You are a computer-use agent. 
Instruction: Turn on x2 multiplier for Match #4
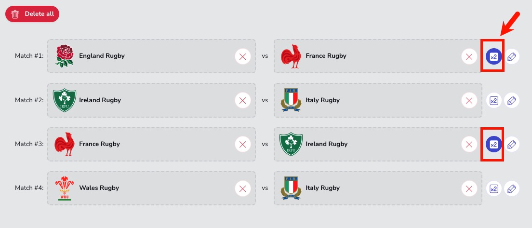493,188
